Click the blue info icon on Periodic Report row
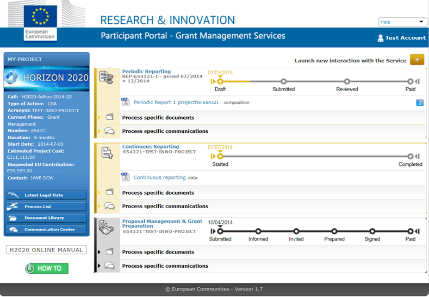 tap(420, 102)
